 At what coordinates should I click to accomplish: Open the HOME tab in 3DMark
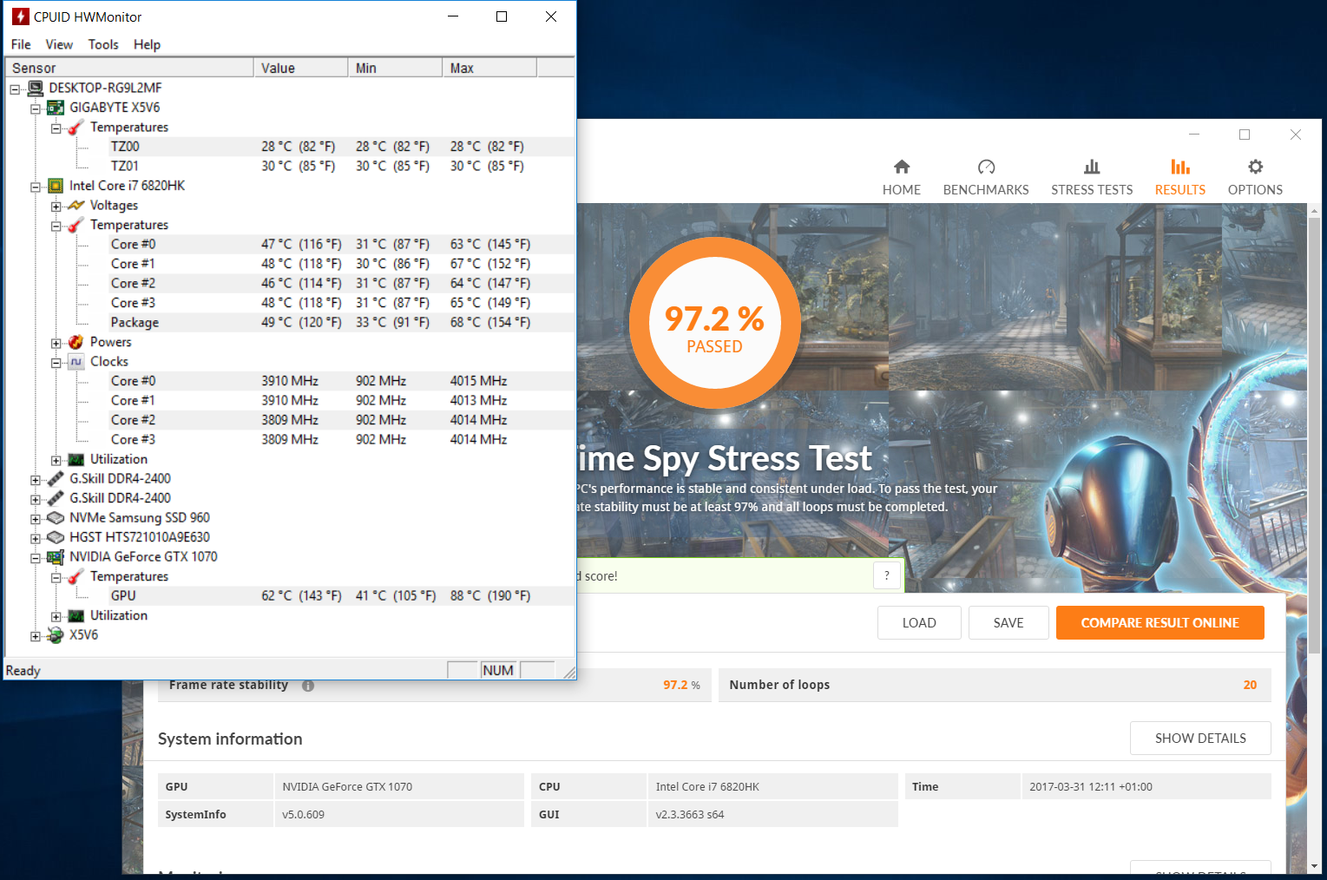(902, 178)
